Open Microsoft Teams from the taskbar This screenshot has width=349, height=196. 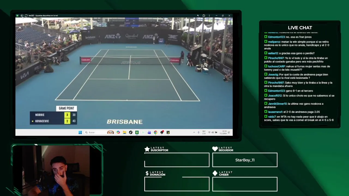point(149,132)
